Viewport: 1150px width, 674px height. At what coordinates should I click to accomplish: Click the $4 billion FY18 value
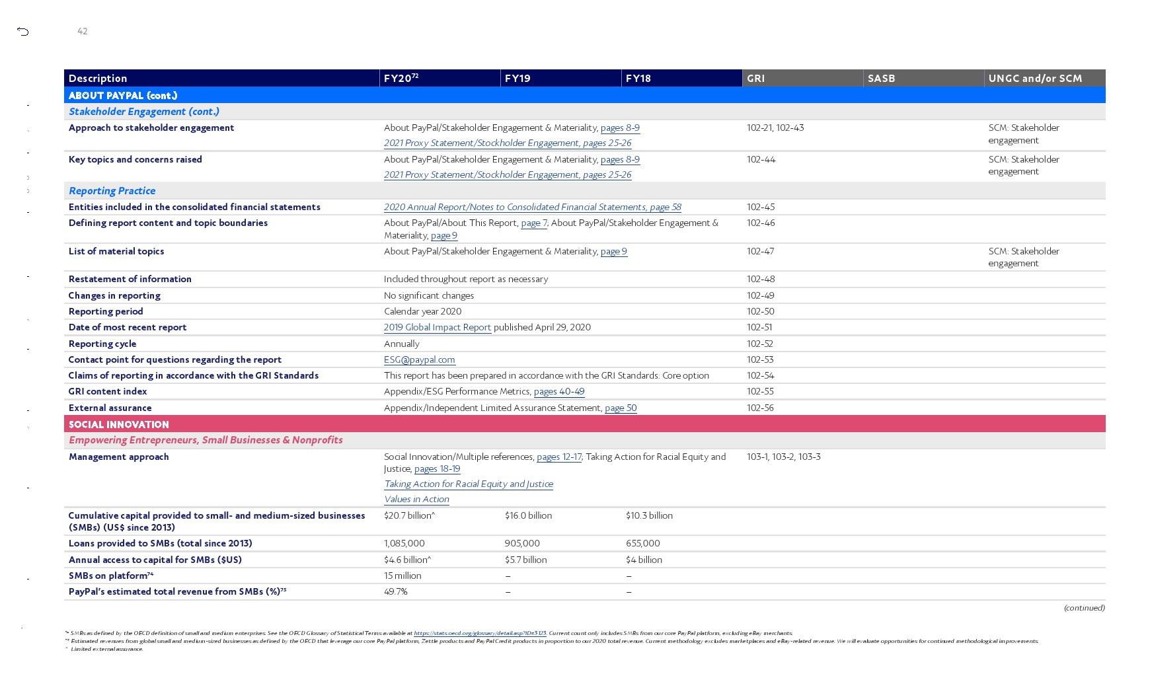click(x=644, y=560)
